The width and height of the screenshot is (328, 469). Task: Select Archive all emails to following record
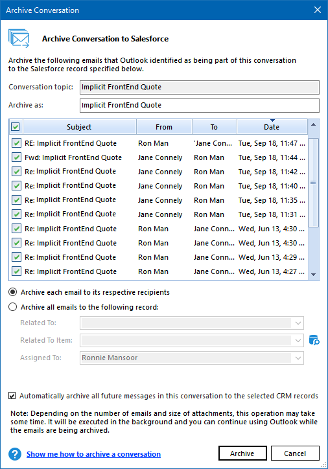(x=12, y=307)
